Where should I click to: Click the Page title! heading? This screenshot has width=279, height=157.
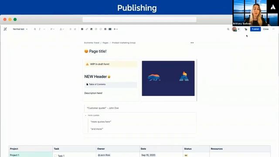[98, 51]
